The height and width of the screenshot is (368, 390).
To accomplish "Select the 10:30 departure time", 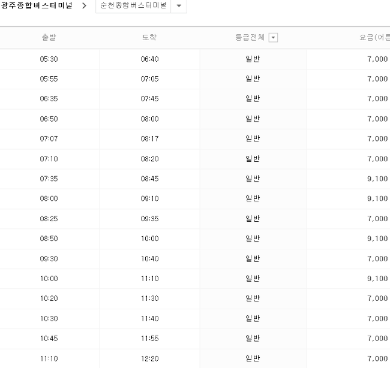I will (x=49, y=319).
